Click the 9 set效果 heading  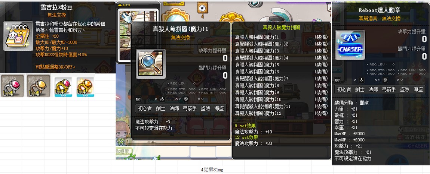245,126
